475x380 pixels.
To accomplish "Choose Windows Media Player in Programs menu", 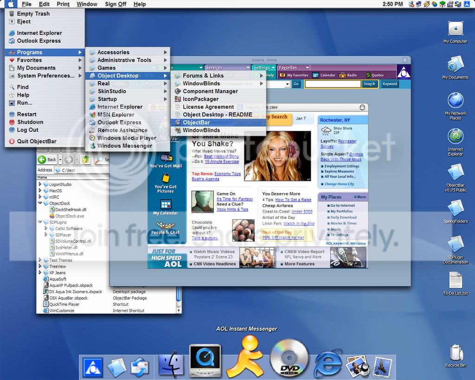I will 128,138.
